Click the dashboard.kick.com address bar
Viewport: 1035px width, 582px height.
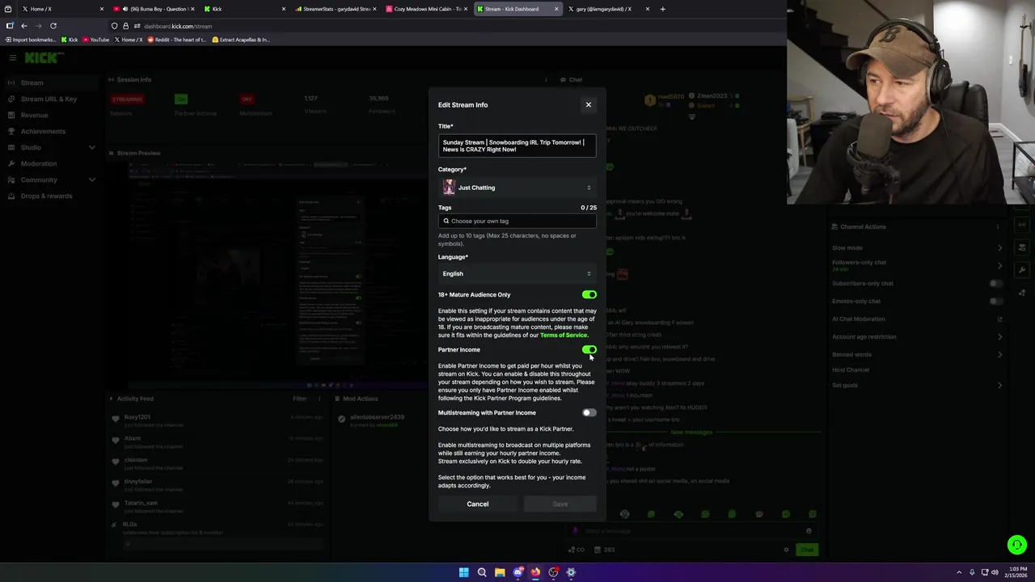[445, 26]
